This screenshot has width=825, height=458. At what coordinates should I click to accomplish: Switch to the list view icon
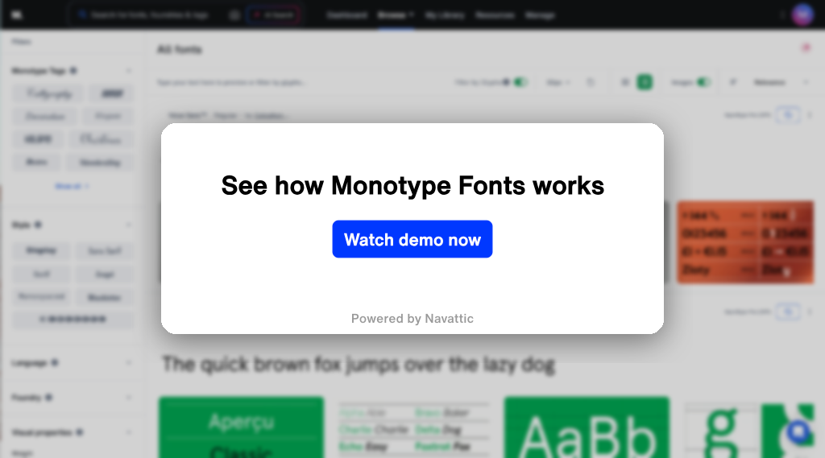coord(624,82)
